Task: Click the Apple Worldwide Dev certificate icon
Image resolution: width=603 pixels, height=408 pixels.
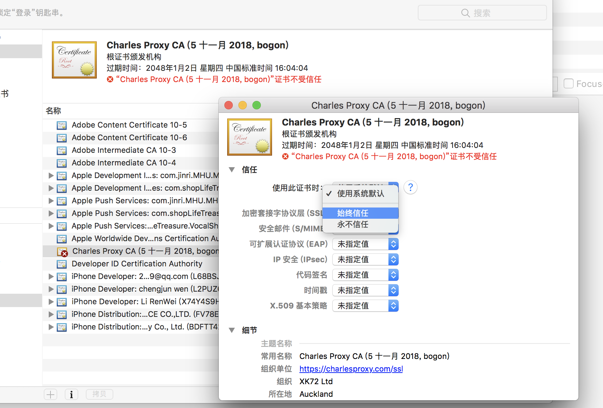Action: coord(62,239)
